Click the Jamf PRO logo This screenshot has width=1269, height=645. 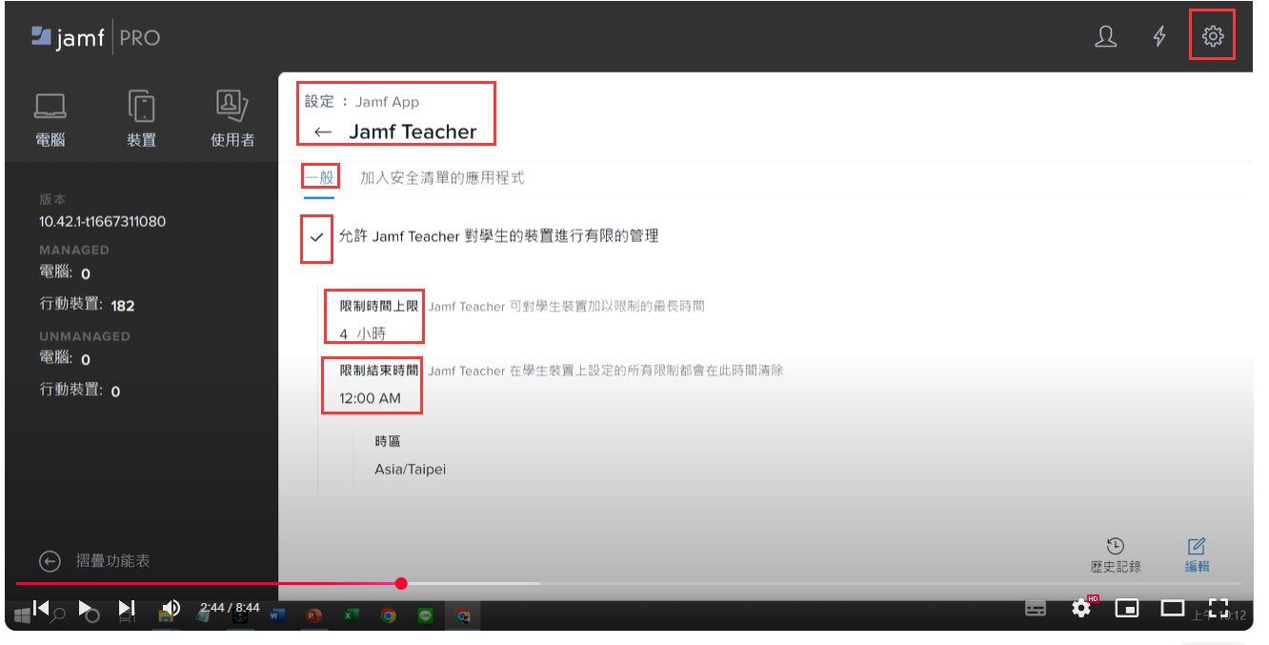tap(95, 38)
